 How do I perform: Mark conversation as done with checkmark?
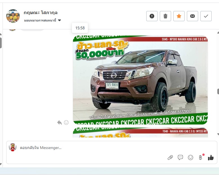coord(206,16)
